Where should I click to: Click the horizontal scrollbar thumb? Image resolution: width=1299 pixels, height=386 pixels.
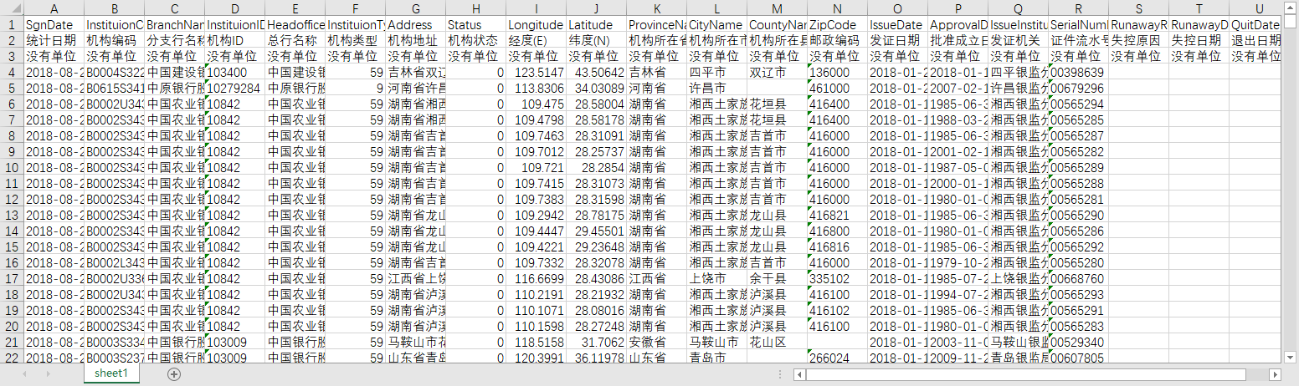click(x=1026, y=374)
